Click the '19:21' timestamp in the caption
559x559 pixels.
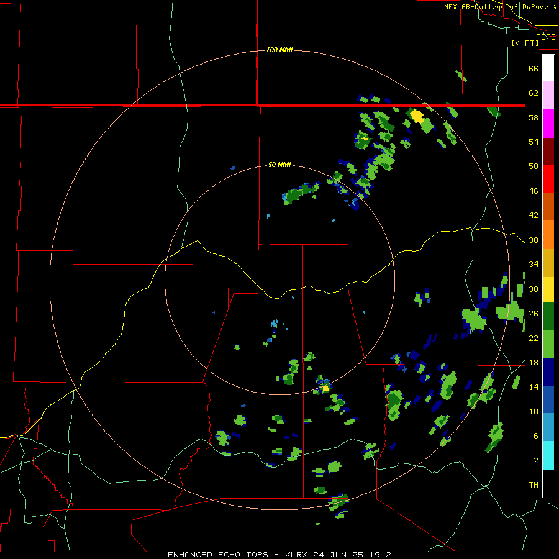tap(381, 555)
